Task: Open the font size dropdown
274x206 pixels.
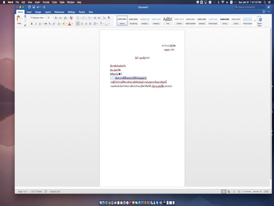Action: coord(52,18)
